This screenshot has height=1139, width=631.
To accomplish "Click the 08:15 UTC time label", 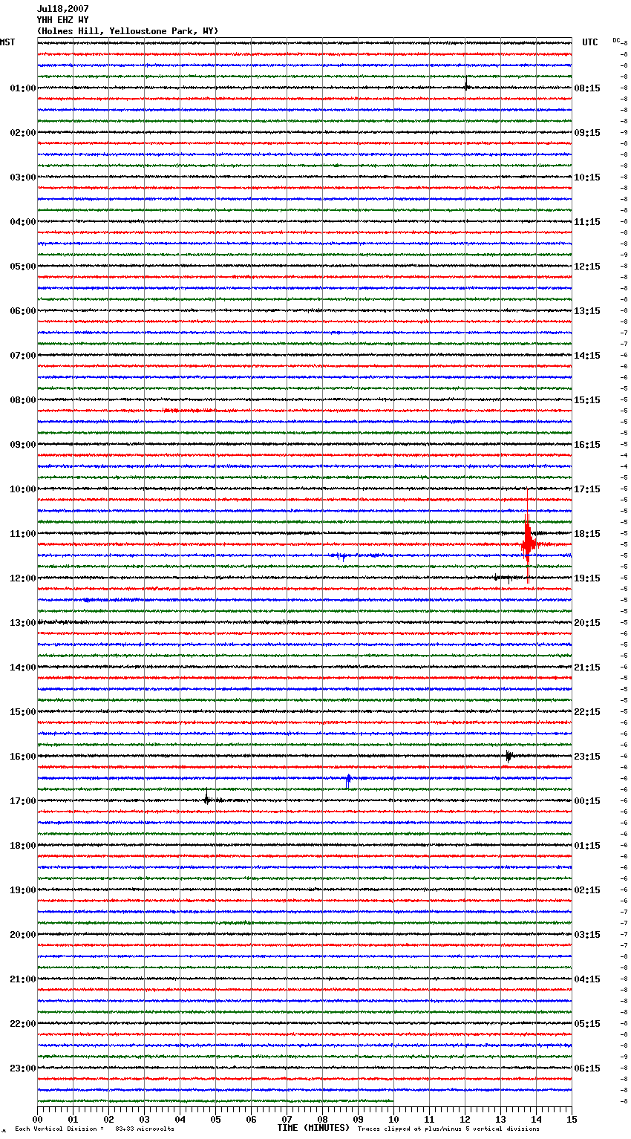I will pyautogui.click(x=587, y=88).
